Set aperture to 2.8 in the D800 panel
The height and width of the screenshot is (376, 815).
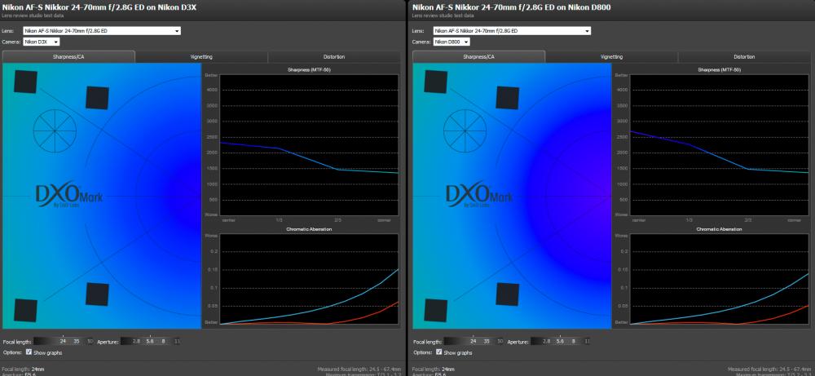pos(547,342)
